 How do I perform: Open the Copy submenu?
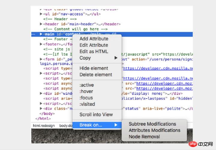coord(97,58)
